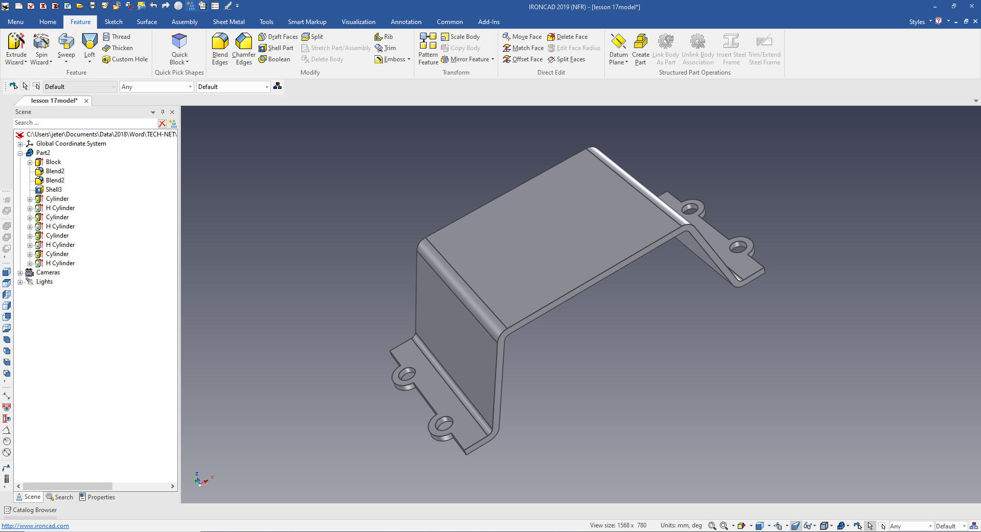Choose the Loft tool

pyautogui.click(x=89, y=49)
